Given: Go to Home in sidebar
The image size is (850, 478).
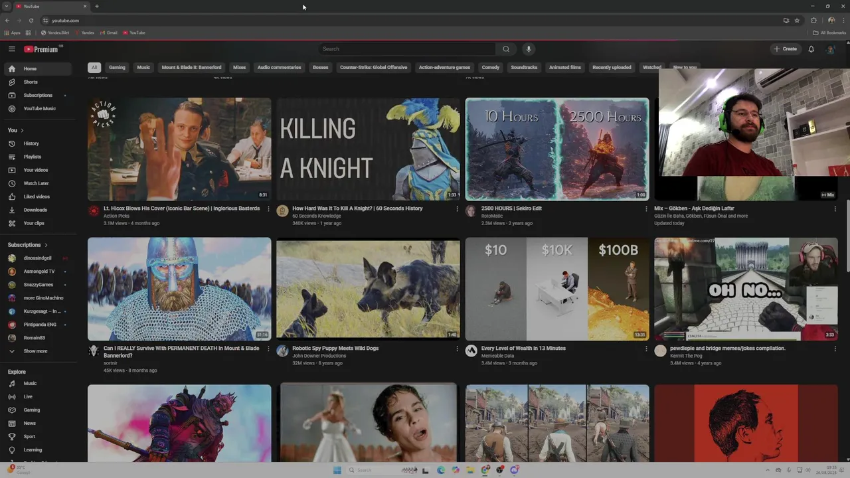Looking at the screenshot, I should (x=37, y=68).
